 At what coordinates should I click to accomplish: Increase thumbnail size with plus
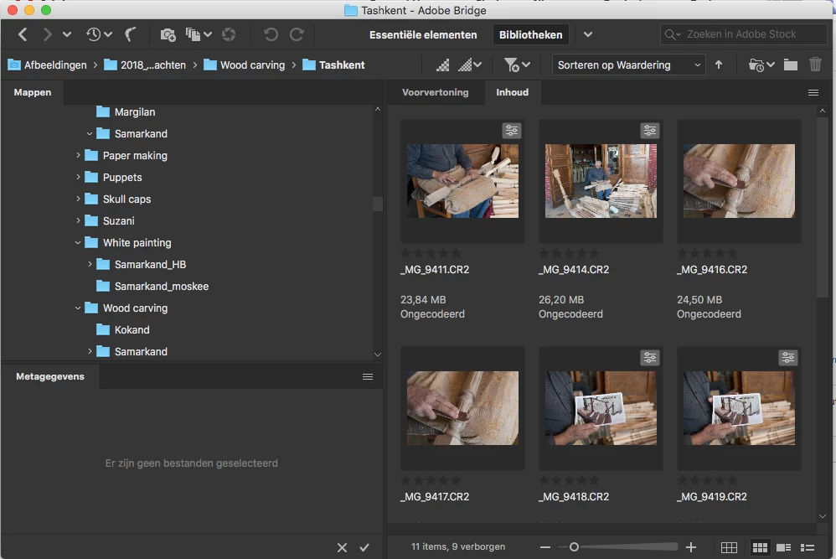691,547
